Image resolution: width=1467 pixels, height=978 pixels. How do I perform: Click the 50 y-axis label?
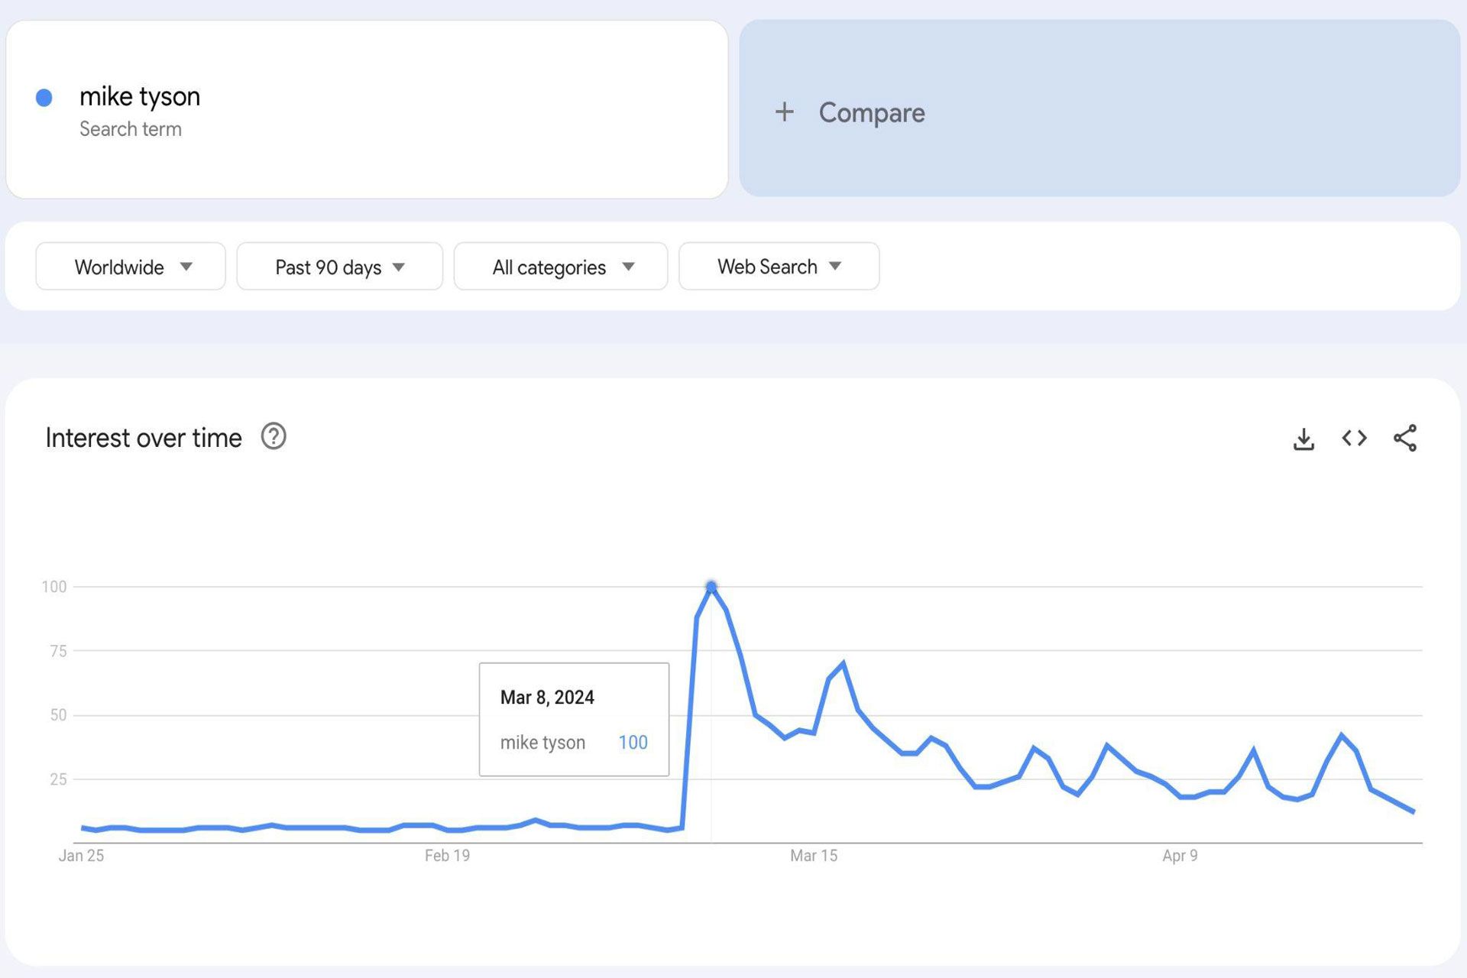pos(58,715)
